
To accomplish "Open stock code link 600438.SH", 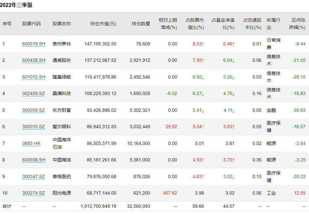I will coord(34,60).
